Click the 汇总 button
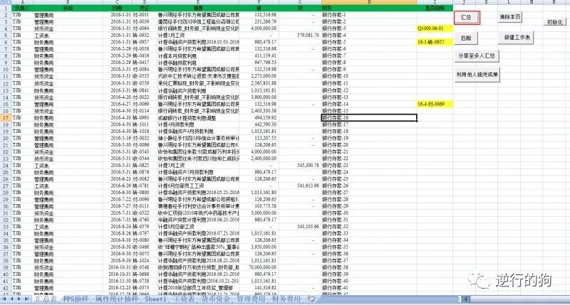The width and height of the screenshot is (570, 305). click(x=467, y=17)
